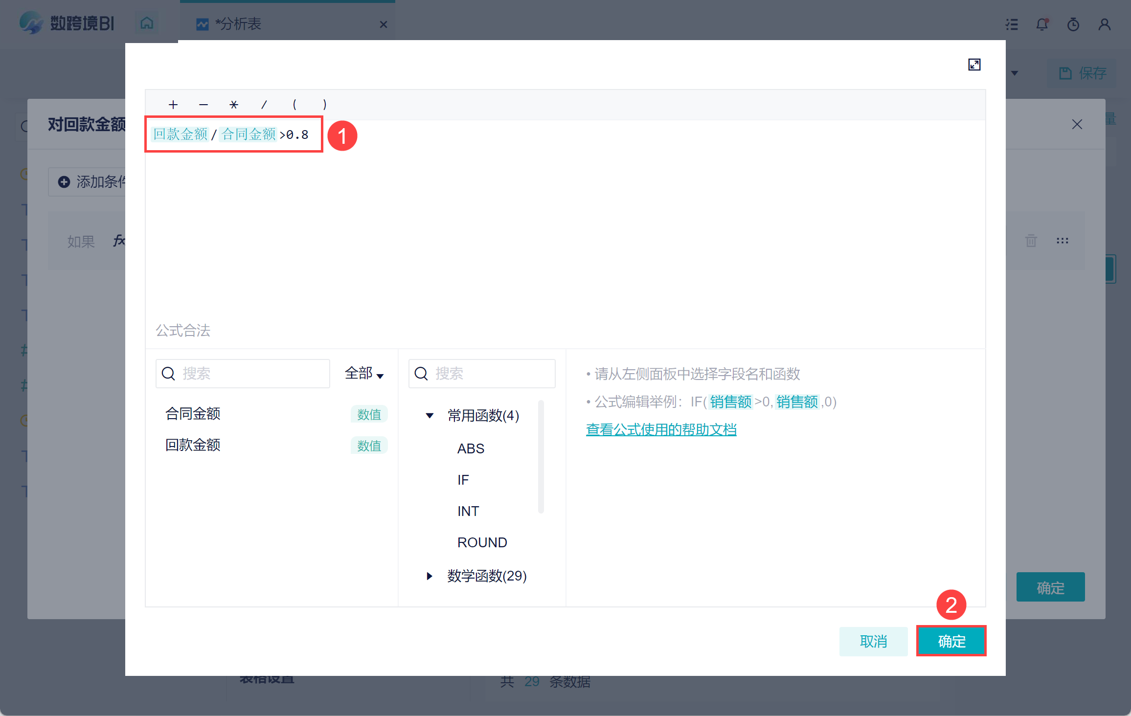The width and height of the screenshot is (1131, 716).
Task: Insert the minus operator
Action: (204, 105)
